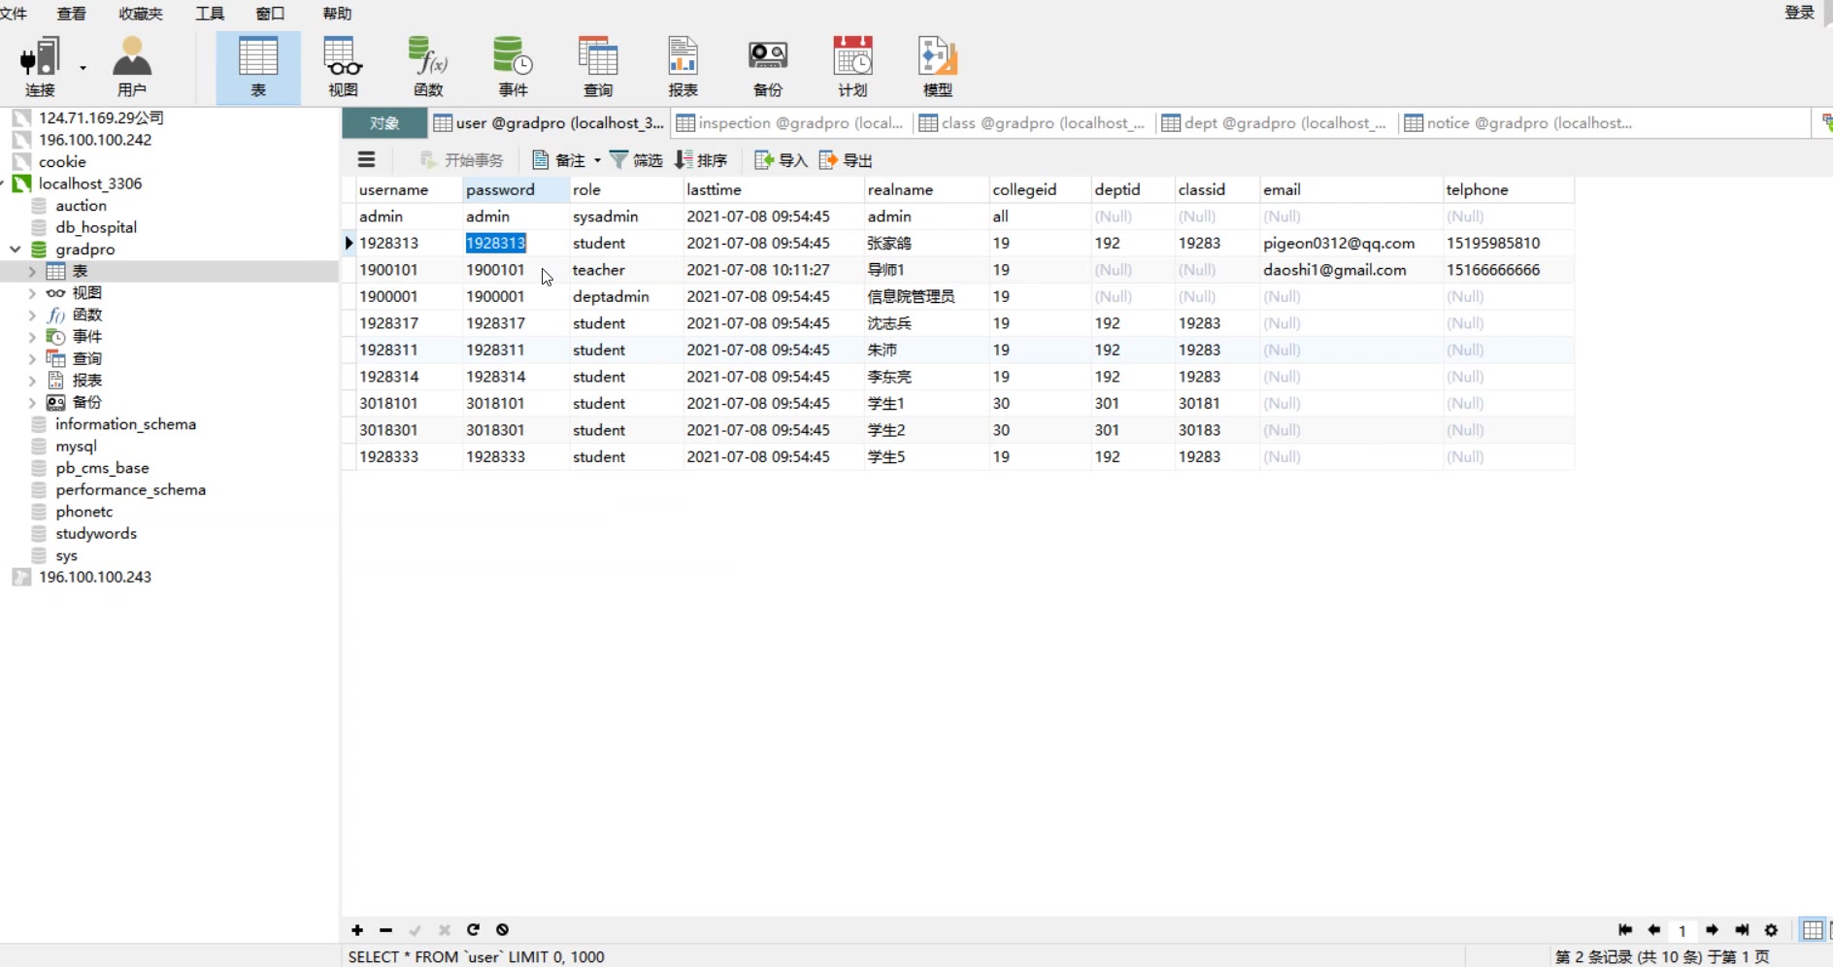Open the hamburger menu in the table toolbar
The height and width of the screenshot is (967, 1833).
click(366, 160)
